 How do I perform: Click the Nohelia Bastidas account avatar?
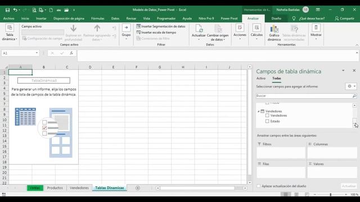click(x=305, y=10)
